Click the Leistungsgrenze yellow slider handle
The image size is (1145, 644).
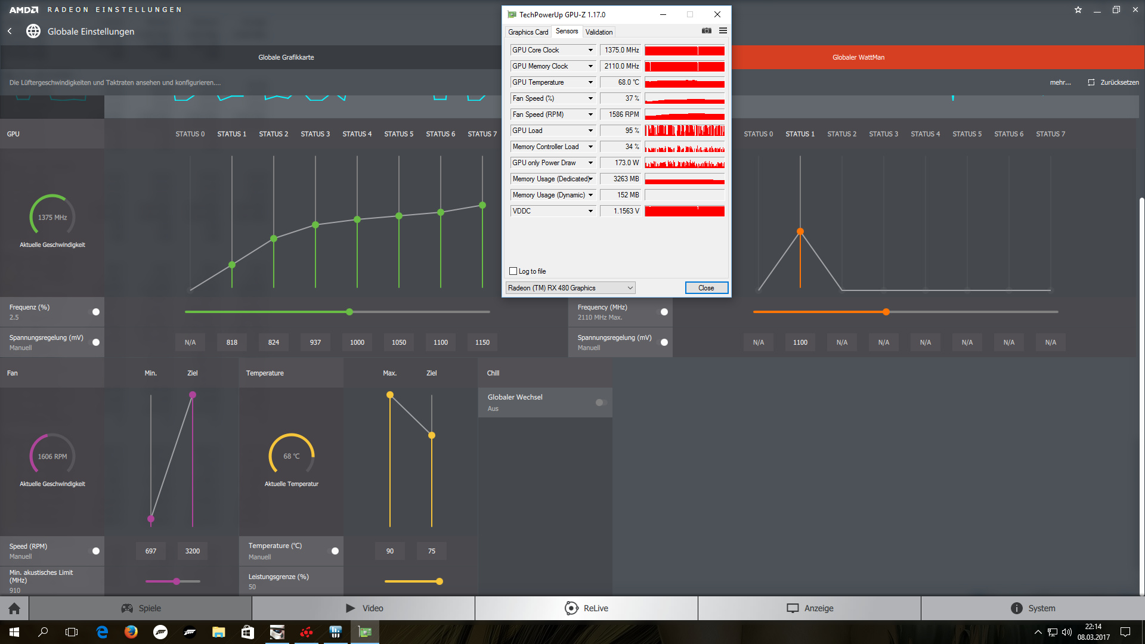pos(440,581)
